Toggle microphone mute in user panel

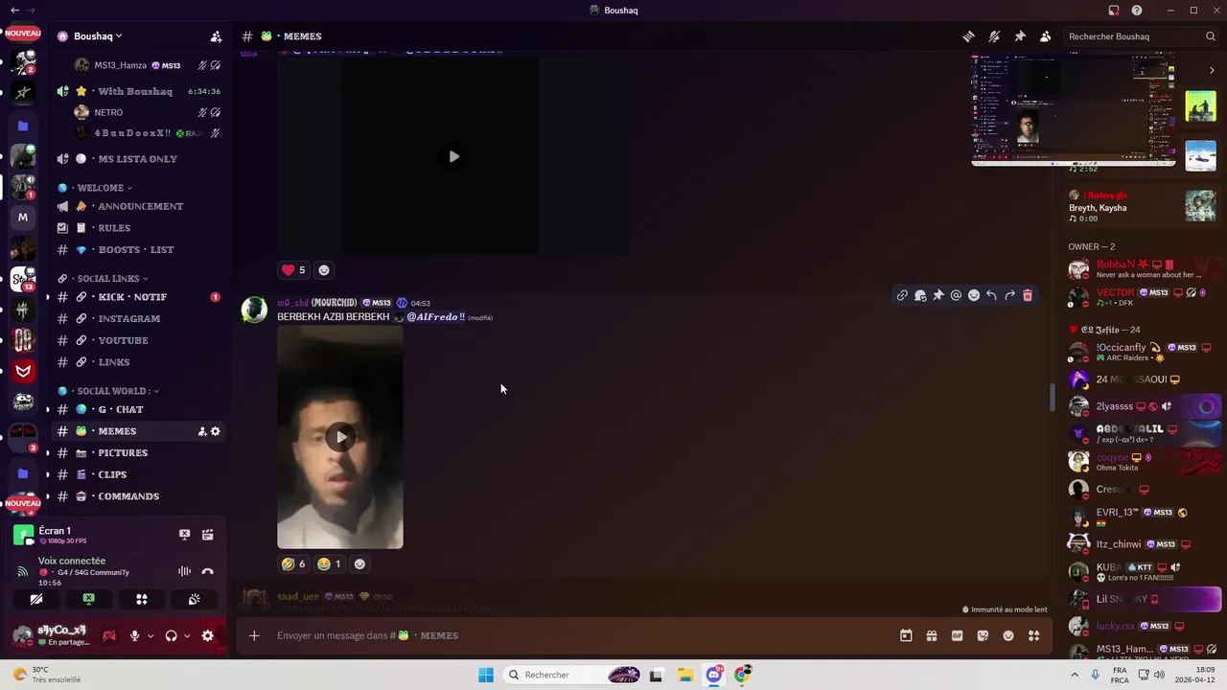[134, 635]
